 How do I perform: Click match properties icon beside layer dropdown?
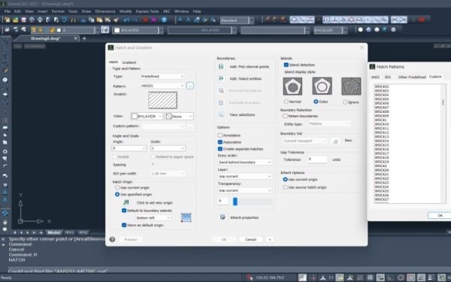(x=105, y=30)
